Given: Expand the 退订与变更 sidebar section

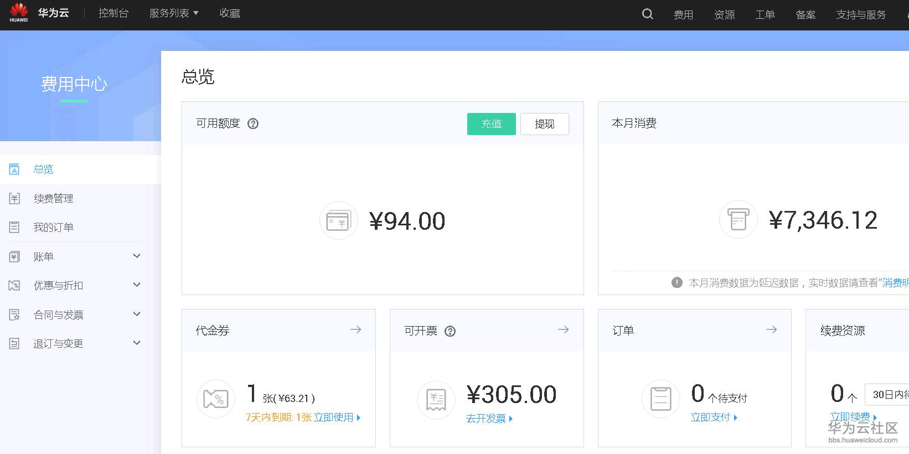Looking at the screenshot, I should (137, 343).
